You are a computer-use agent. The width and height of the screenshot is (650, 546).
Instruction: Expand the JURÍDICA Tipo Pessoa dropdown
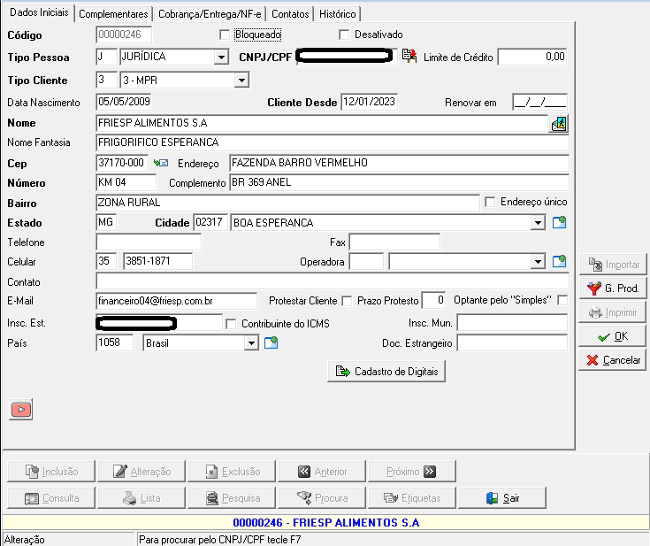pos(221,58)
